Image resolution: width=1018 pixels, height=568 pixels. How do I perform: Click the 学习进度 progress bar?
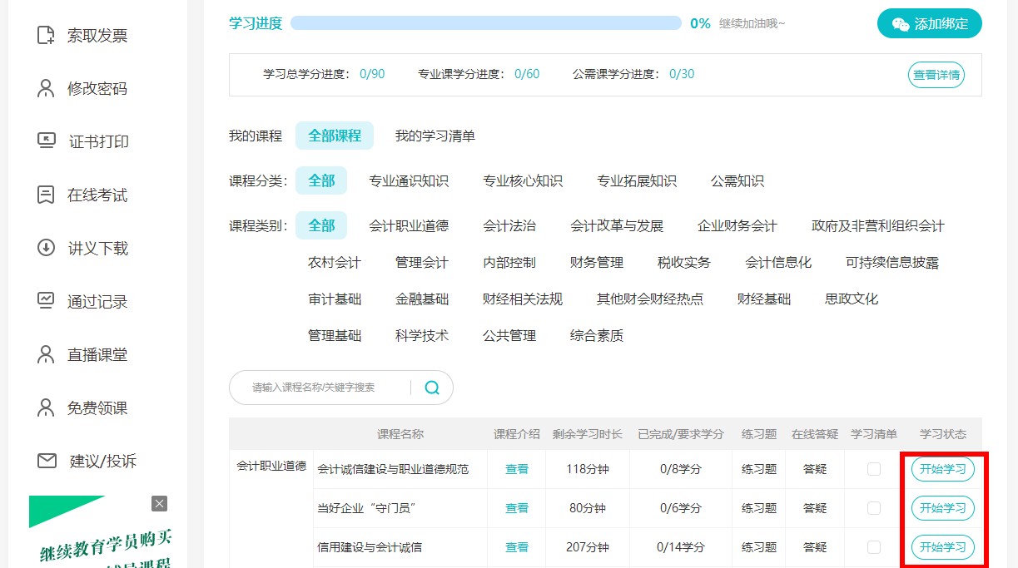pyautogui.click(x=485, y=23)
